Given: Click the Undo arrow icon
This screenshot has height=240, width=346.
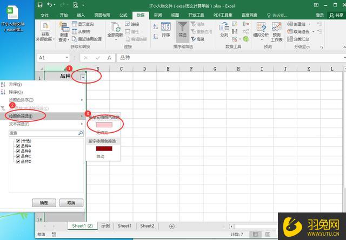Looking at the screenshot, I should [x=49, y=5].
